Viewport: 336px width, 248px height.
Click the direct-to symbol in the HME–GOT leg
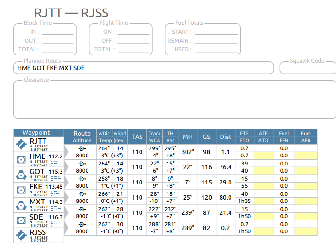(82, 164)
